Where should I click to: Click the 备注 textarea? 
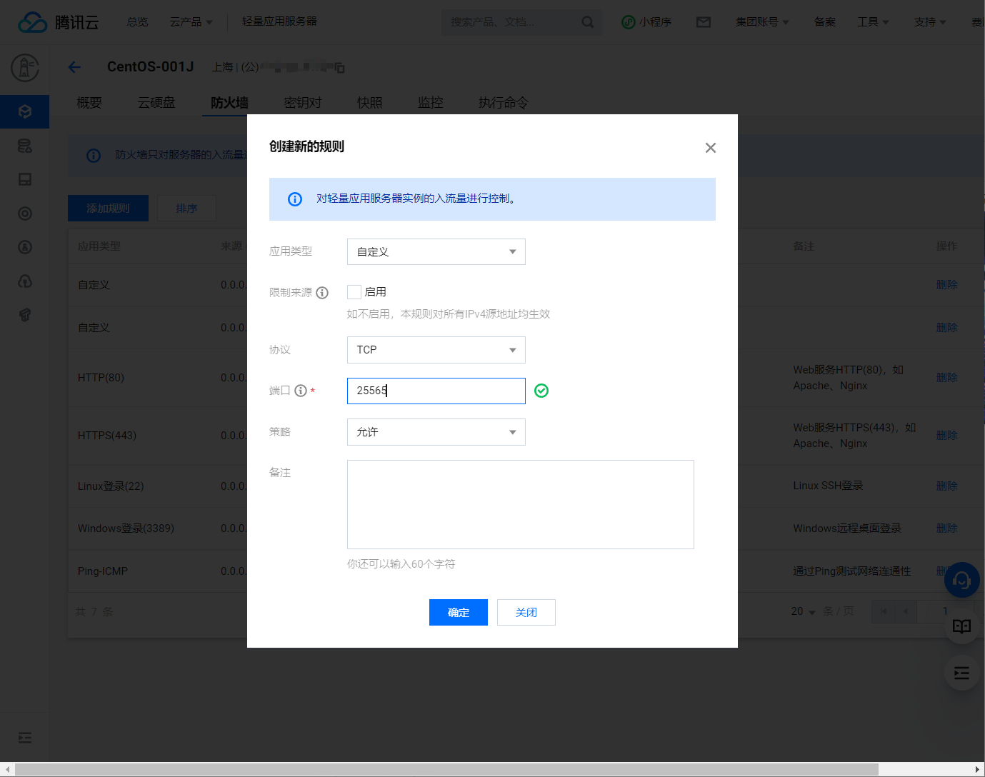(521, 505)
